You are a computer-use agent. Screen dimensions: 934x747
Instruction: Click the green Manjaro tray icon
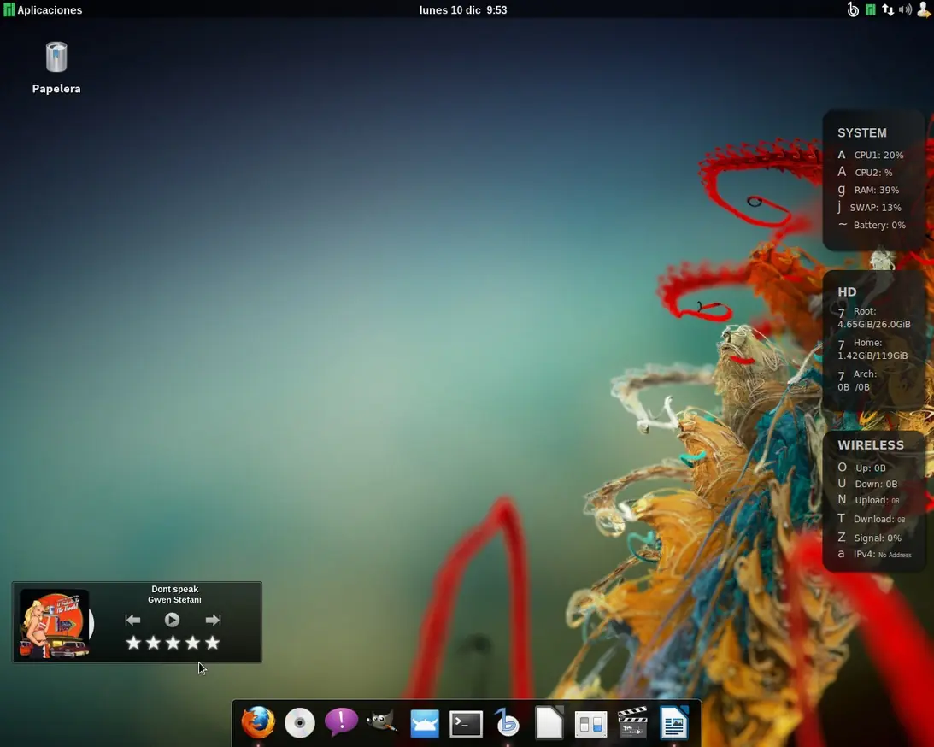tap(870, 9)
